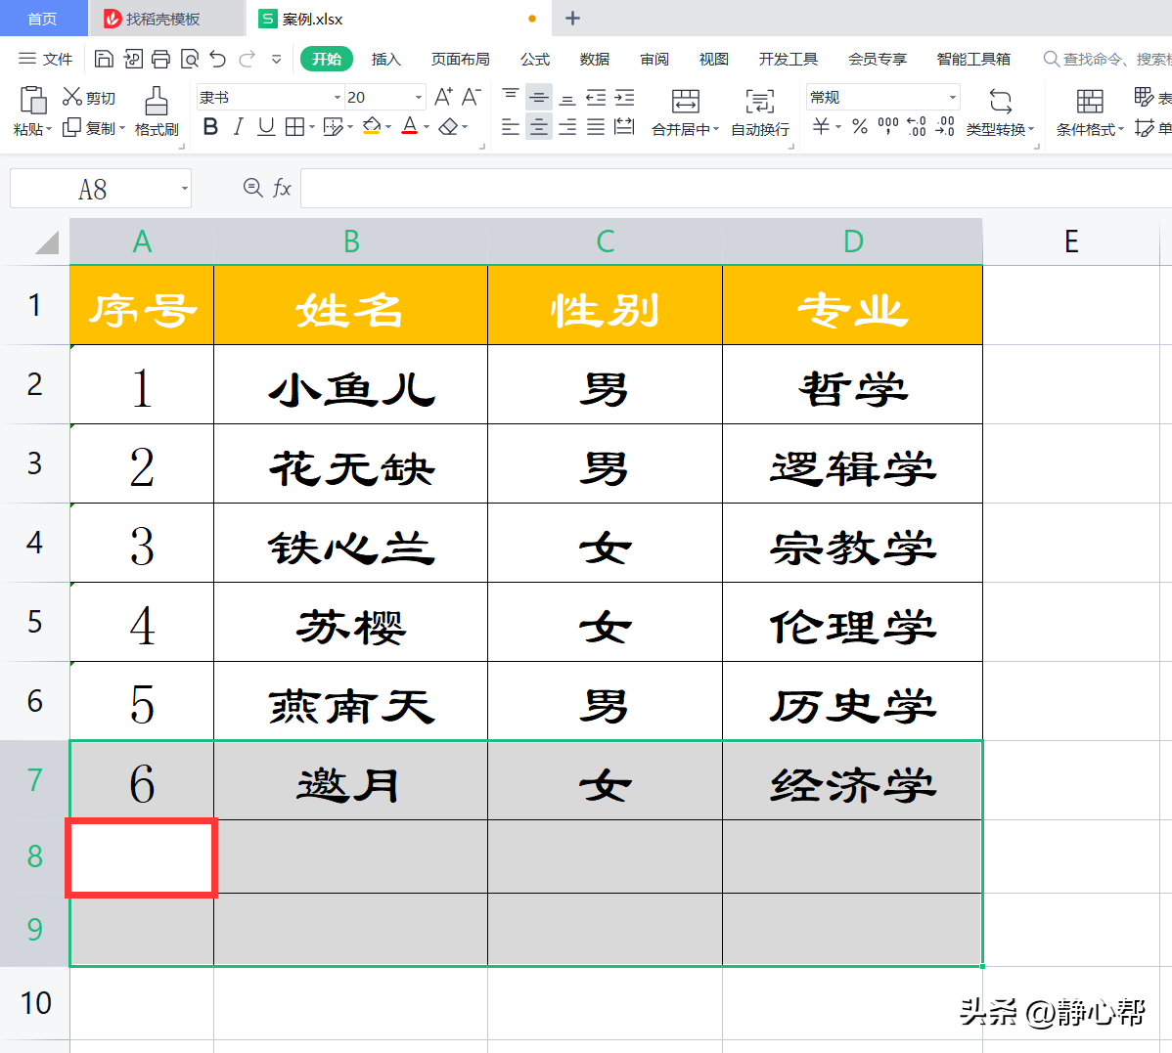The image size is (1172, 1053).
Task: Expand quick access toolbar customize arrow
Action: (277, 59)
